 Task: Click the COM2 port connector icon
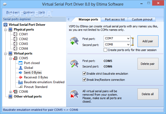(15, 39)
